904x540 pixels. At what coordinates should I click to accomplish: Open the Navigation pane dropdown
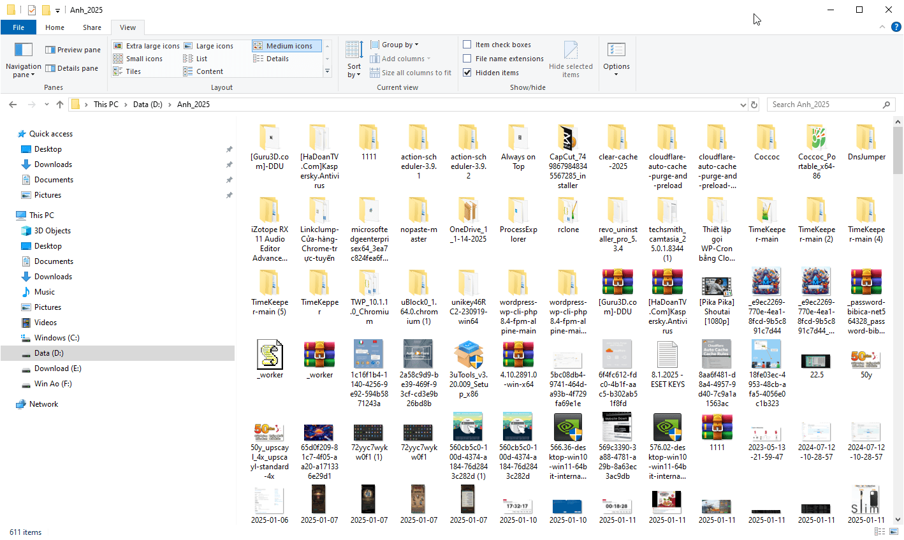(x=23, y=59)
